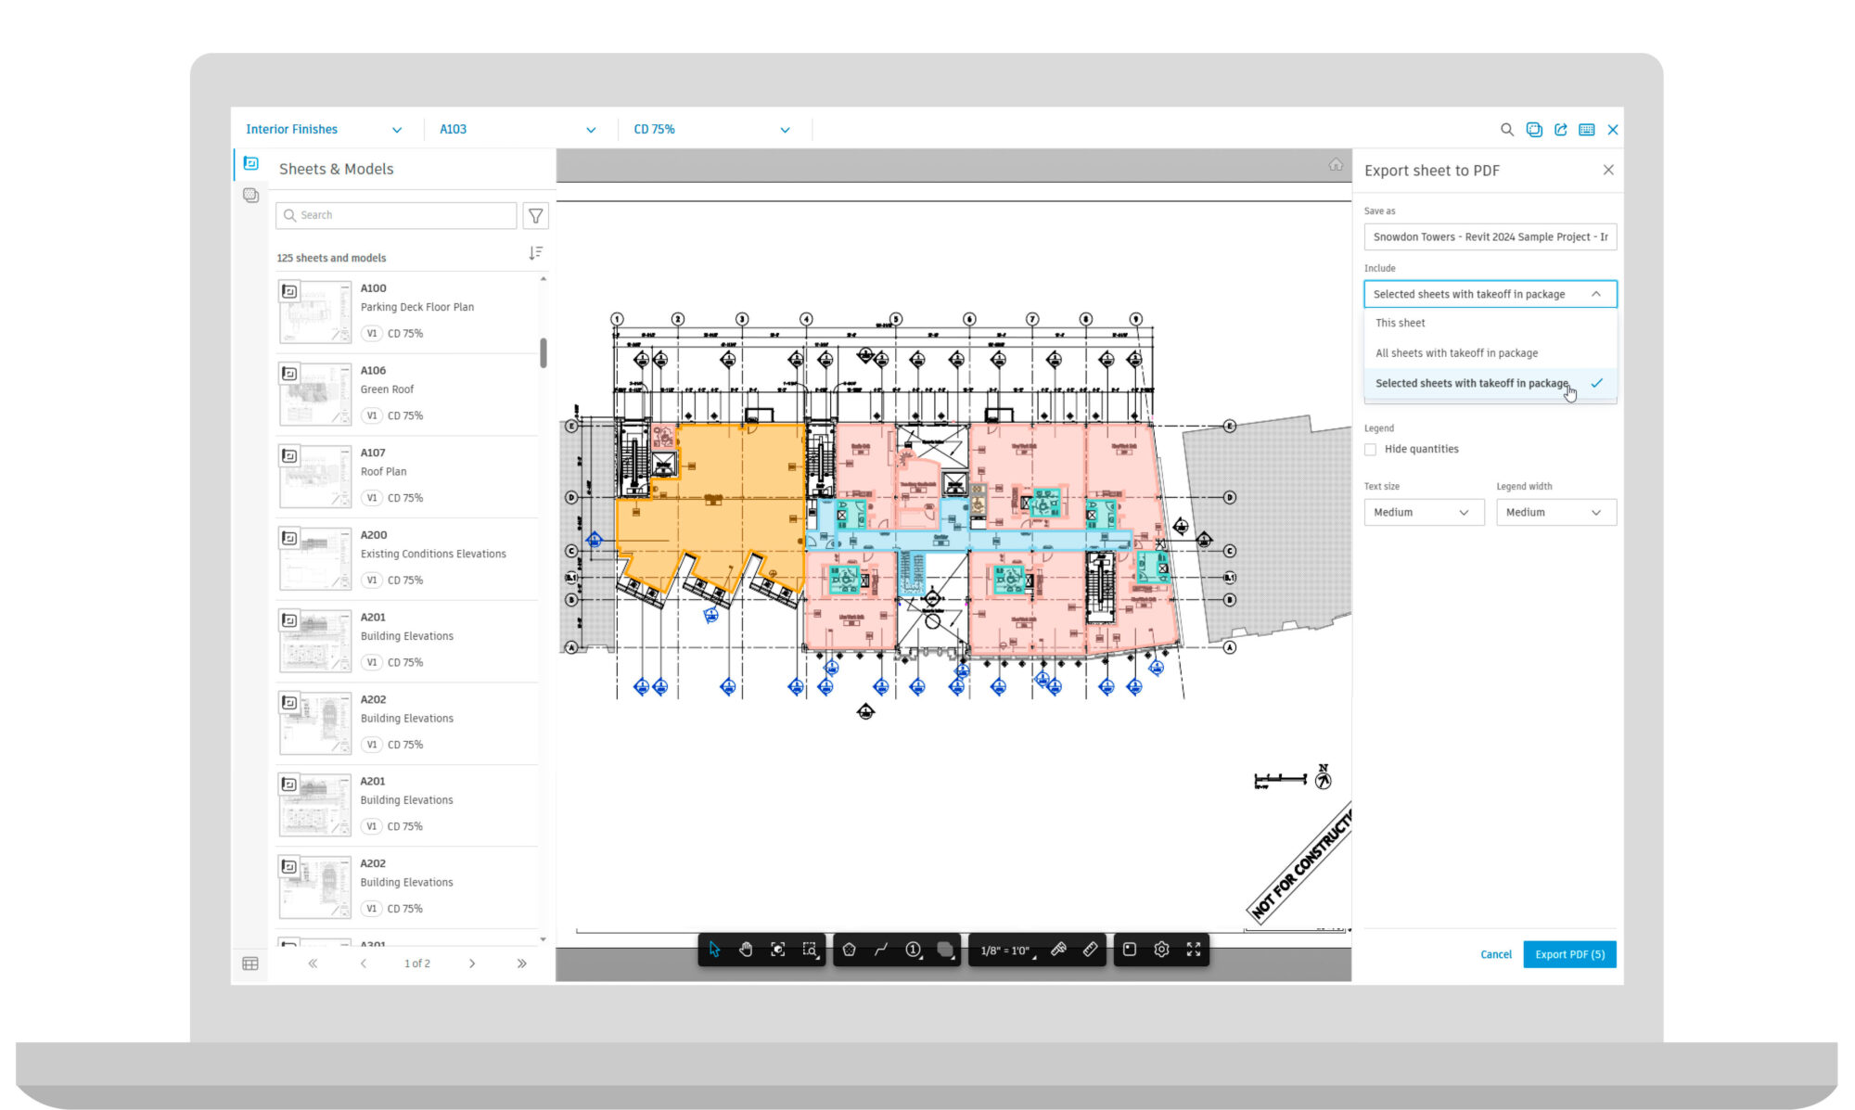Click the Export PDF (5) button
Image resolution: width=1855 pixels, height=1110 pixels.
click(x=1569, y=954)
